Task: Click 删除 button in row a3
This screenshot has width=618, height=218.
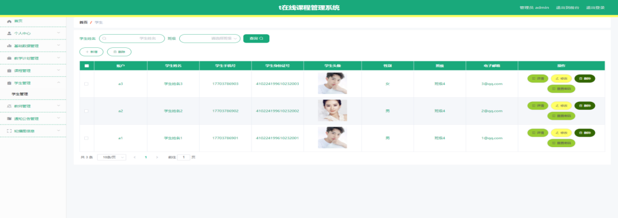Action: pyautogui.click(x=585, y=79)
